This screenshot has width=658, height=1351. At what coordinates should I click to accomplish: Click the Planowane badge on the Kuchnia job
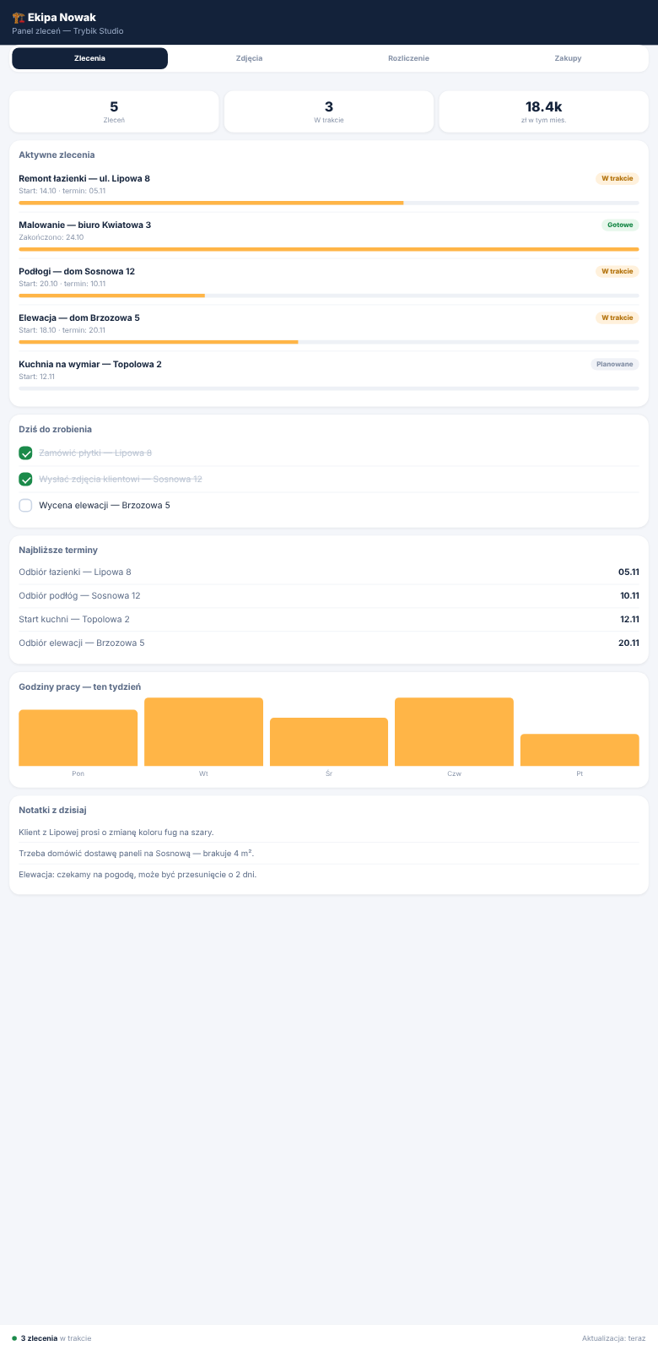(x=614, y=365)
